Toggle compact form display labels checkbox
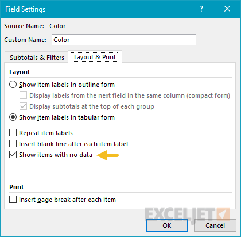241x237 pixels. (x=23, y=95)
